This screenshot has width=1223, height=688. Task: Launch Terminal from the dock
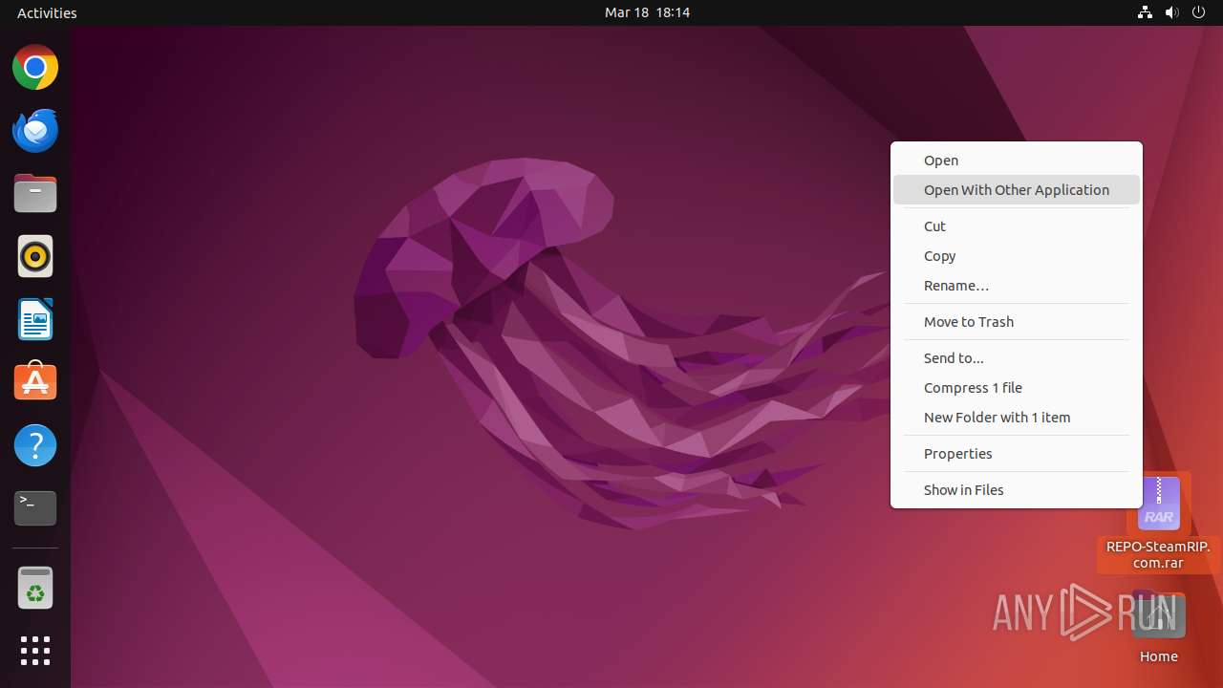pos(35,508)
